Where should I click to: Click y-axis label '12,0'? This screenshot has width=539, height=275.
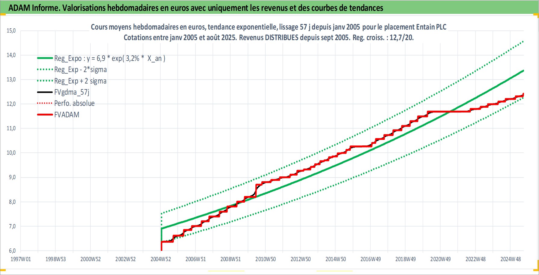(x=11, y=104)
